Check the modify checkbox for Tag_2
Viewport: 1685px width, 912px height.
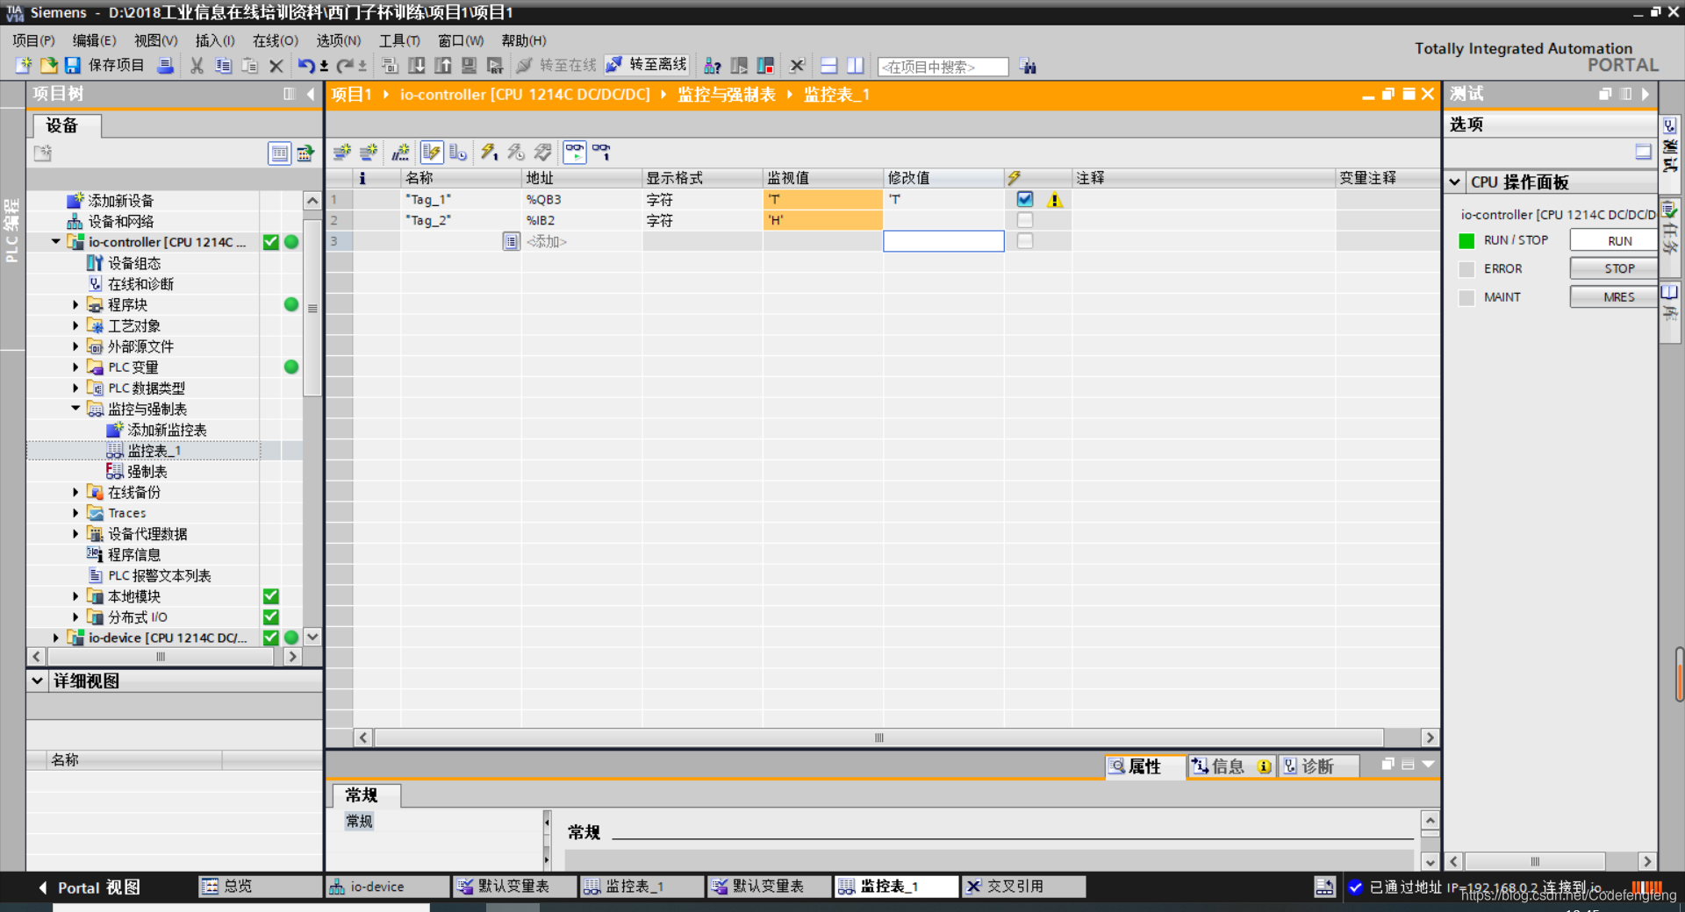(x=1025, y=220)
